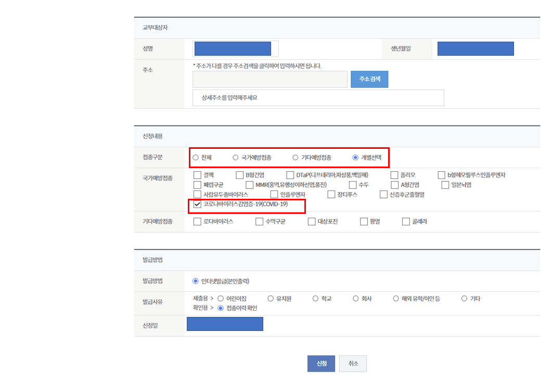Image resolution: width=552 pixels, height=383 pixels.
Task: Focus the main address input field
Action: (x=270, y=79)
